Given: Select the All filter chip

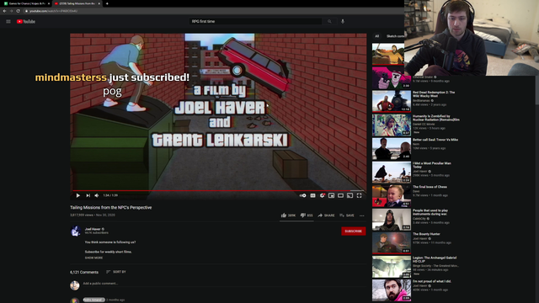Looking at the screenshot, I should (x=376, y=36).
